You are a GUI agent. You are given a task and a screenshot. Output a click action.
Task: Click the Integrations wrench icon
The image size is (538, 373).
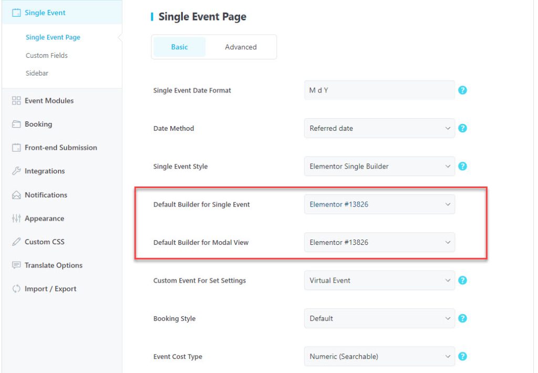16,171
